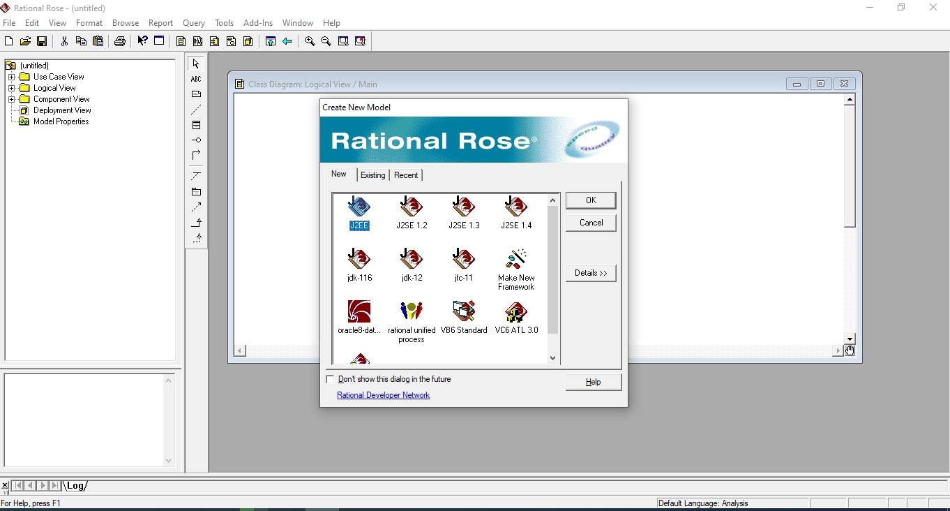Click the framework list scroll-up arrow
Image resolution: width=950 pixels, height=511 pixels.
click(x=553, y=200)
